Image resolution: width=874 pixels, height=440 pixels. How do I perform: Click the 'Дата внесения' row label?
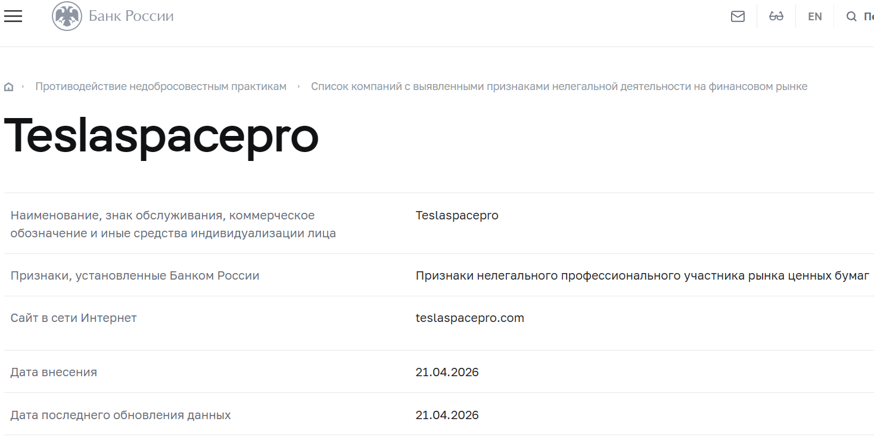(54, 371)
